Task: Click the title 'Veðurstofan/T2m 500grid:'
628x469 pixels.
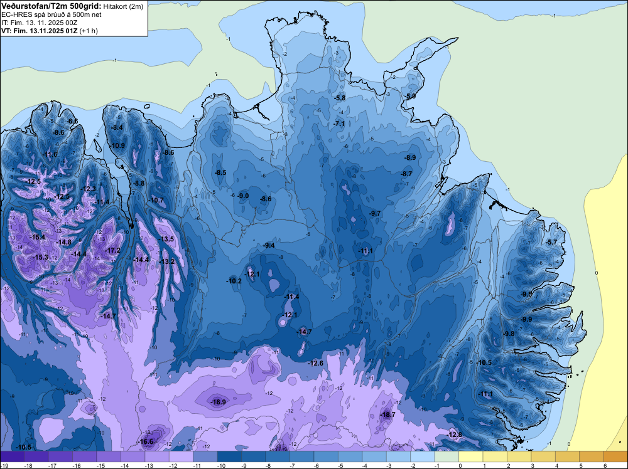Action: (x=51, y=6)
